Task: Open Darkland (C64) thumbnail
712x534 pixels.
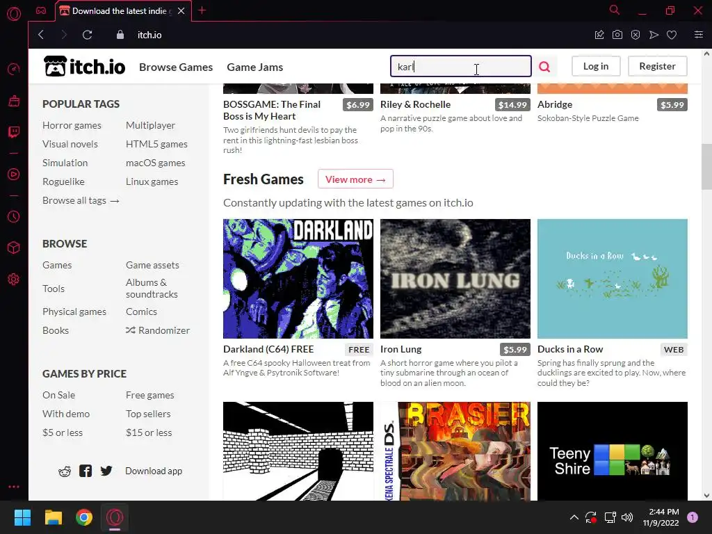Action: [298, 278]
